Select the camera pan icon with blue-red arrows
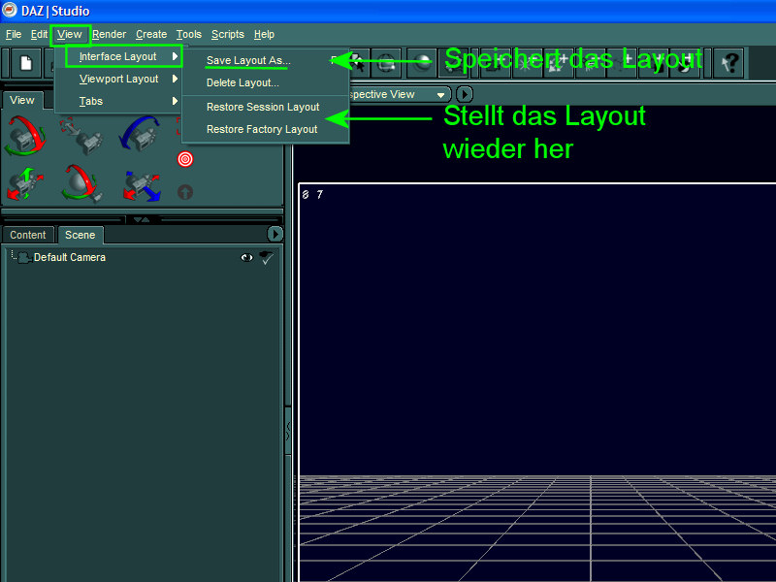The width and height of the screenshot is (776, 582). pyautogui.click(x=142, y=185)
